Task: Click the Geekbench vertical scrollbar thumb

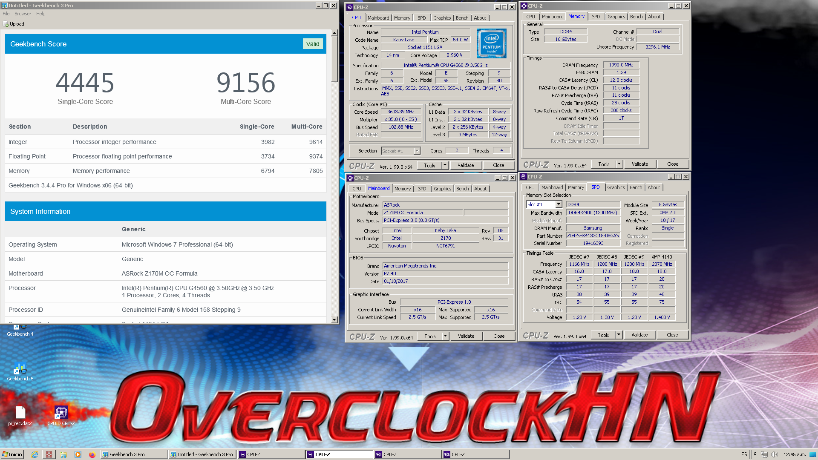Action: 334,59
